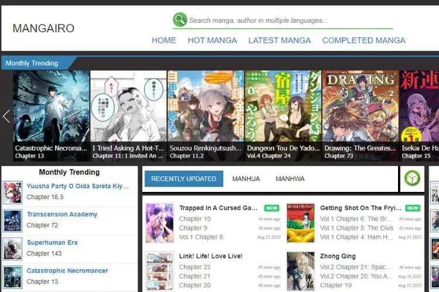Open Chapter 143 of Superhuman Era
The image size is (439, 292).
click(x=44, y=253)
